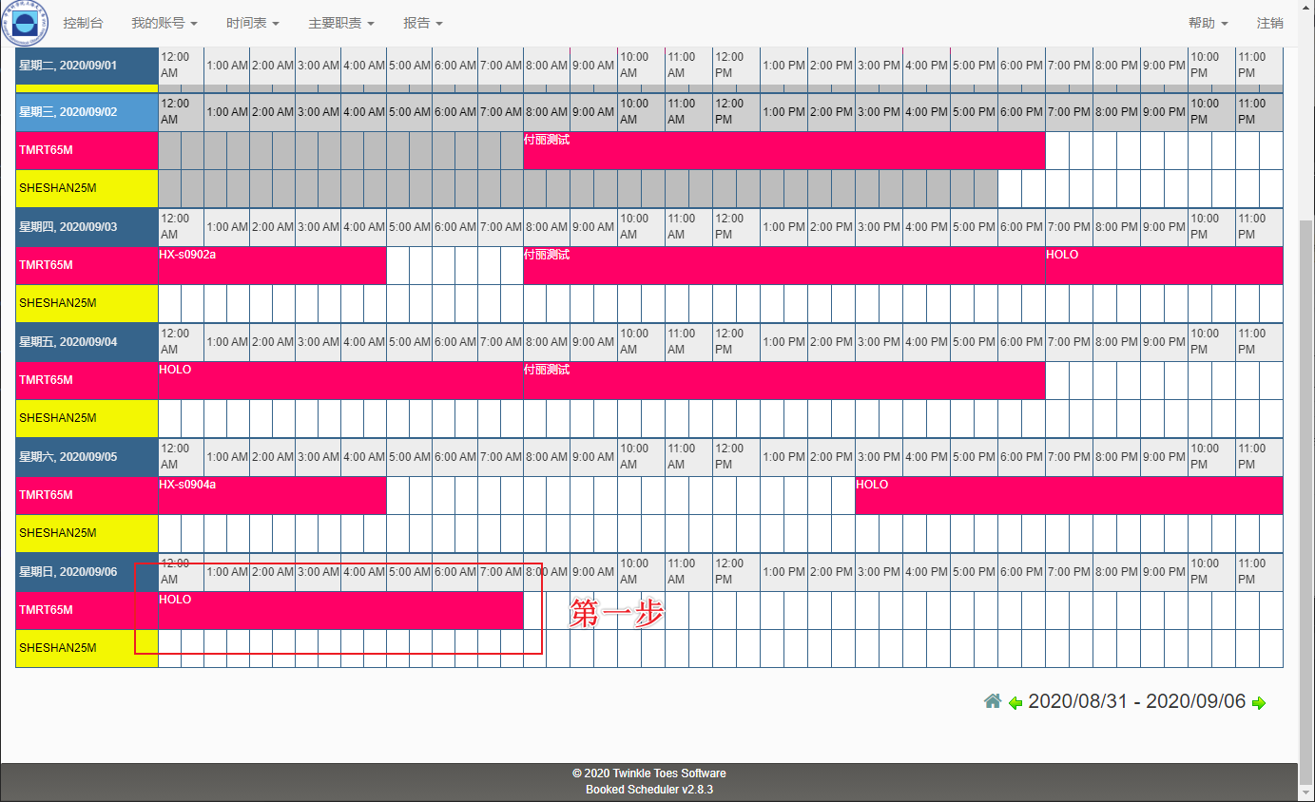Image resolution: width=1315 pixels, height=802 pixels.
Task: Click the TMRT65M resource label for Sunday
Action: (x=87, y=610)
